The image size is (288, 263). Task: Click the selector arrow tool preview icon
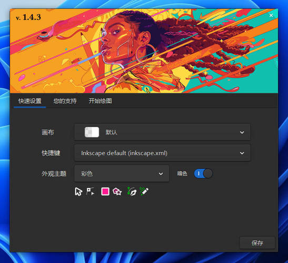click(78, 191)
